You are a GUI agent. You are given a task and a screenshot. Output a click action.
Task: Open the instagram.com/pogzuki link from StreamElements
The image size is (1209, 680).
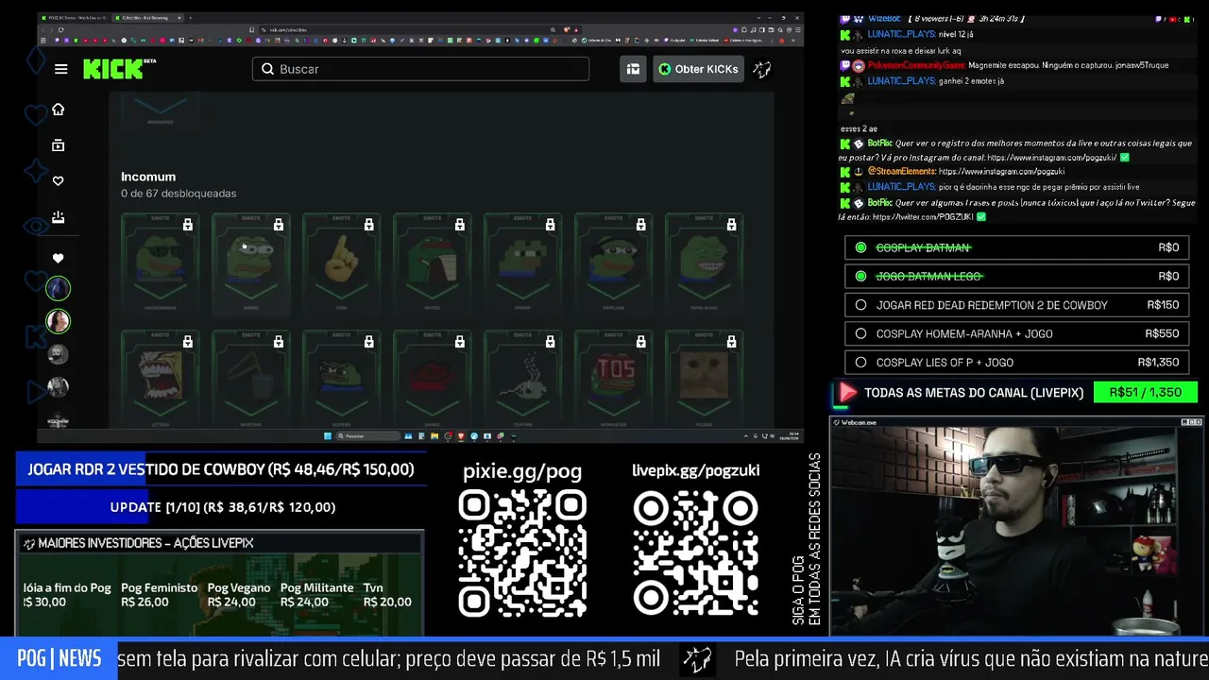(x=1001, y=172)
